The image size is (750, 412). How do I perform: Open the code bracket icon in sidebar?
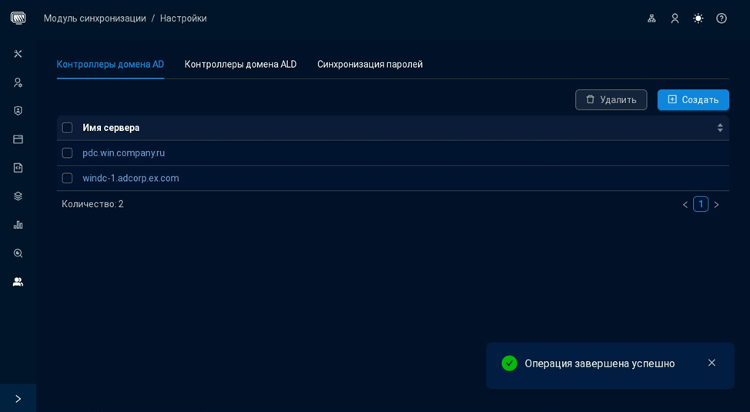(18, 168)
